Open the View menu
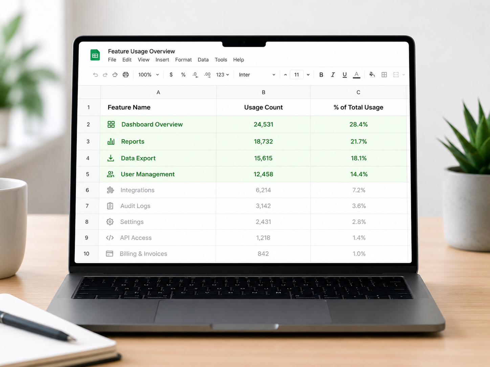 tap(143, 60)
